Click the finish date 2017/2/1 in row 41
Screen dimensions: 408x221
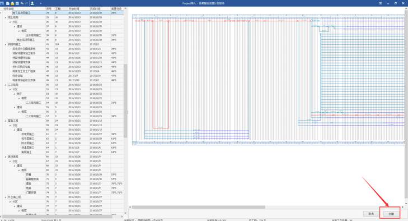(x=100, y=44)
